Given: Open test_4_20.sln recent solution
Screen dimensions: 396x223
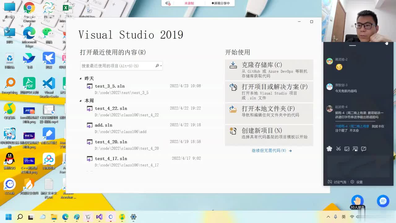Looking at the screenshot, I should click(144, 145).
